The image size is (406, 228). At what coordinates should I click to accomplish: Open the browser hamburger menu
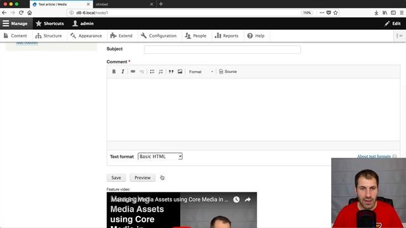(402, 13)
